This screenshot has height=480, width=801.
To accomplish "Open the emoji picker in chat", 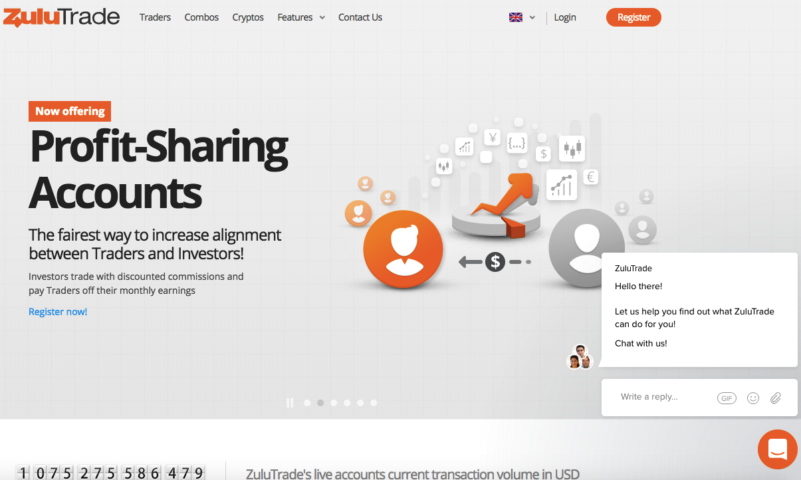I will pyautogui.click(x=753, y=398).
